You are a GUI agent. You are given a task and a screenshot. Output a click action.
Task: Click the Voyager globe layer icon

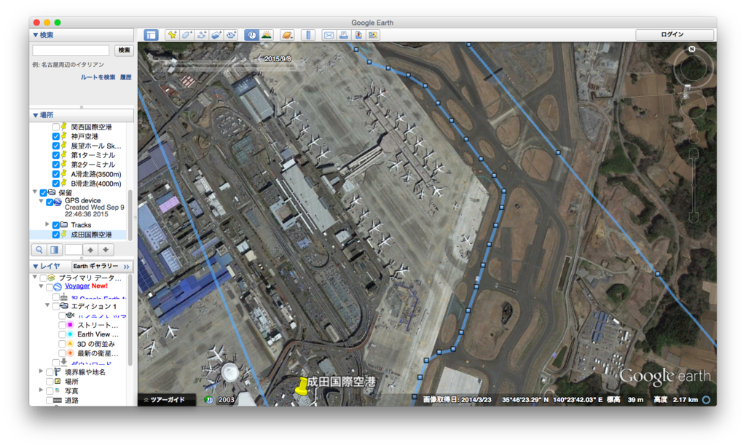pos(58,287)
